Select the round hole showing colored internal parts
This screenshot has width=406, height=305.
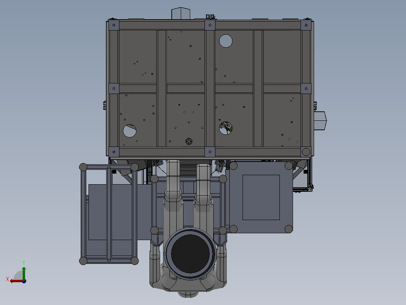[x=226, y=128]
